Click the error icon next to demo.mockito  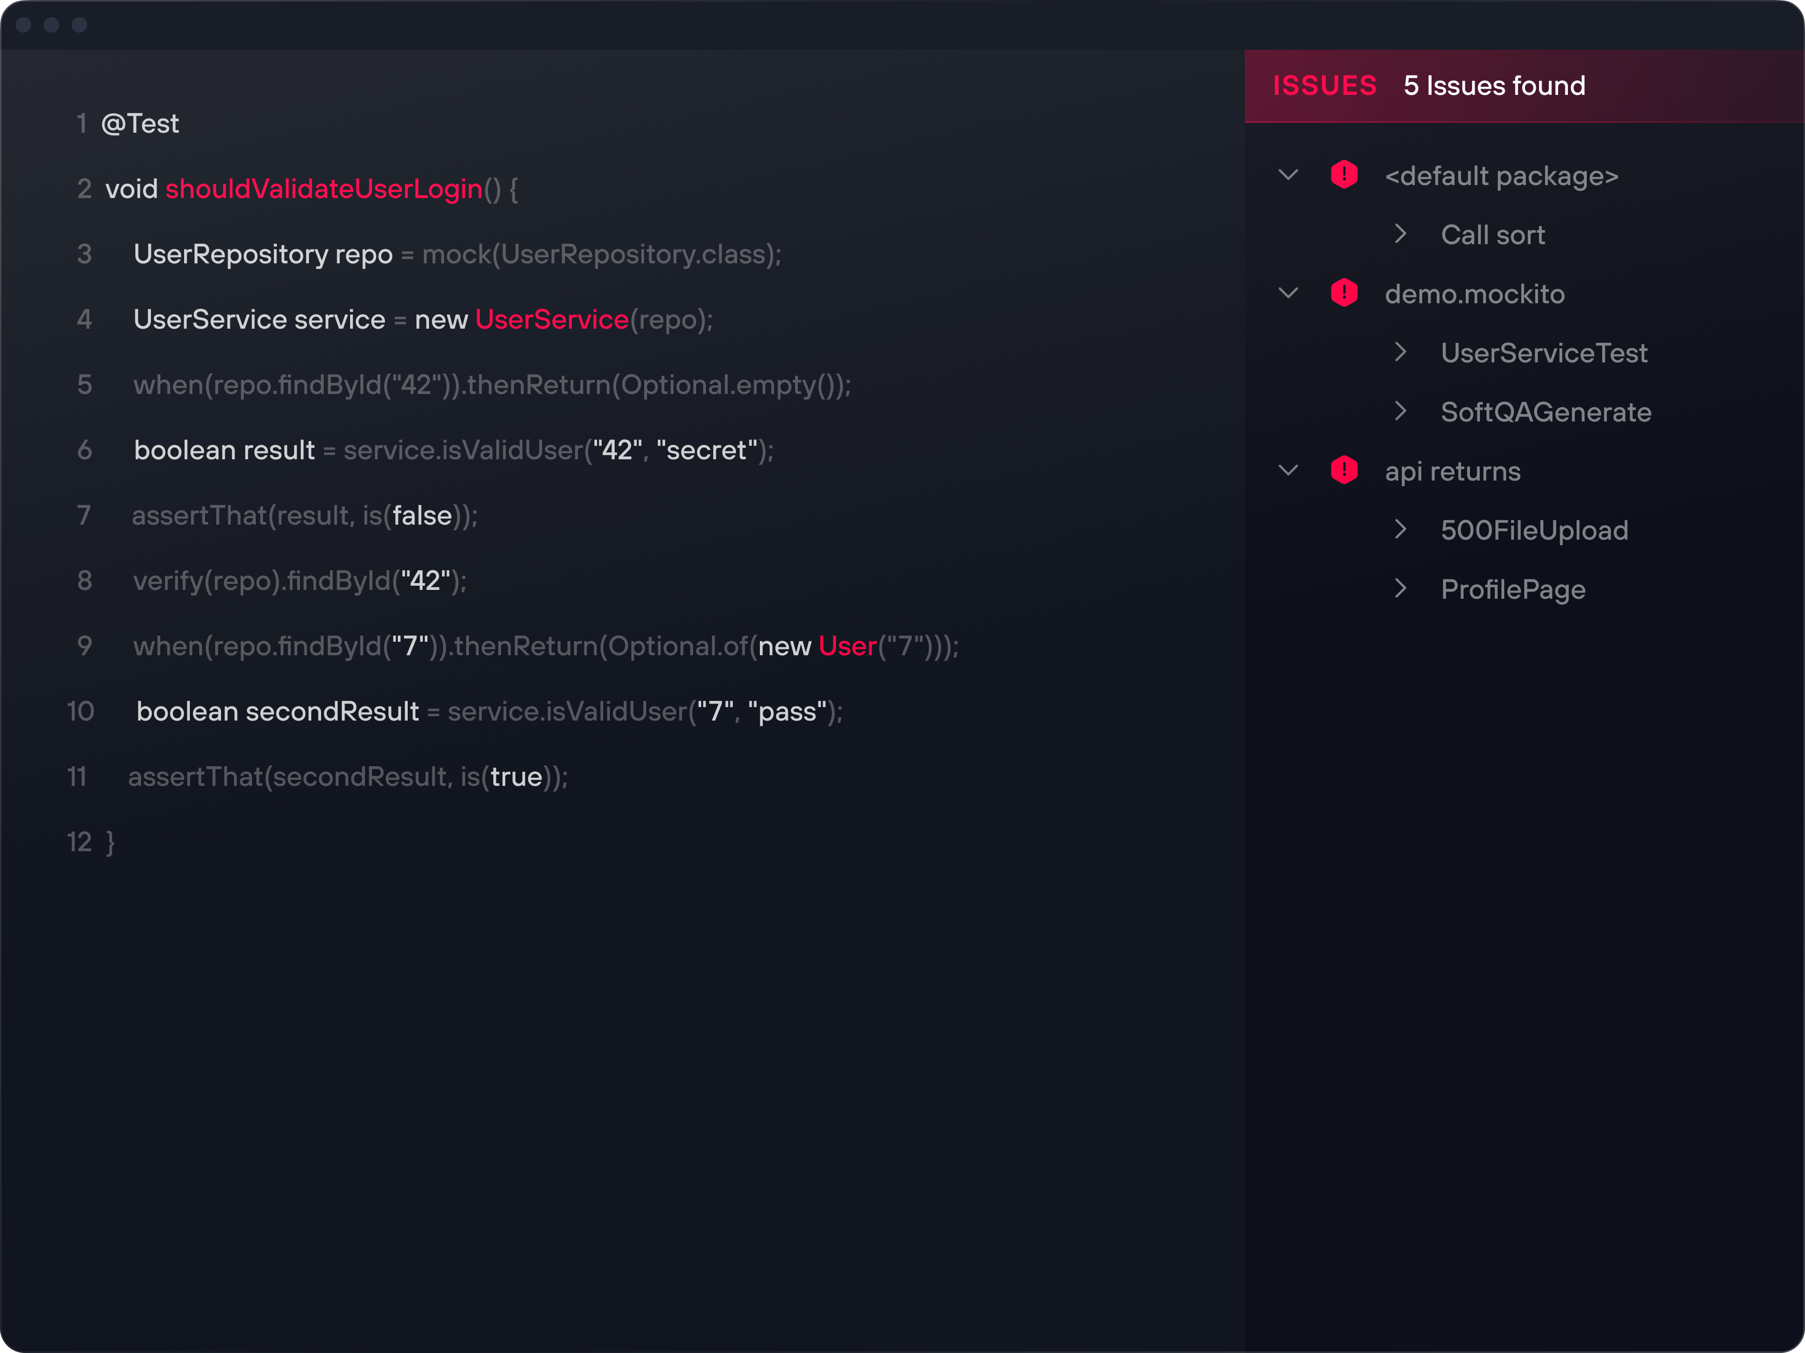click(x=1344, y=293)
